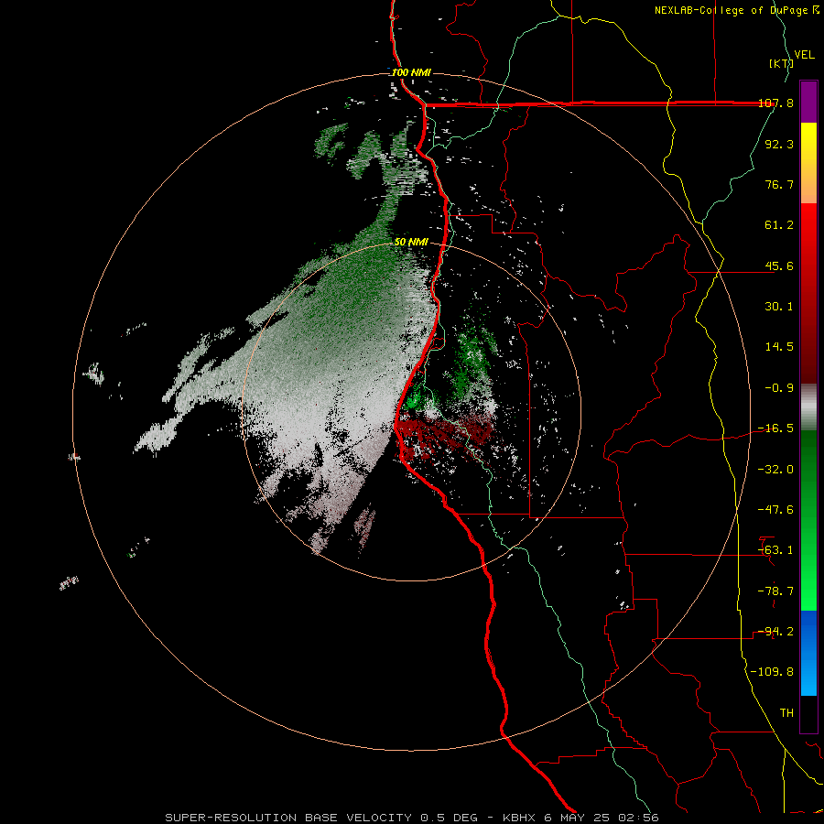The image size is (824, 824).
Task: Select the blue segment of velocity color bar
Action: 808,653
